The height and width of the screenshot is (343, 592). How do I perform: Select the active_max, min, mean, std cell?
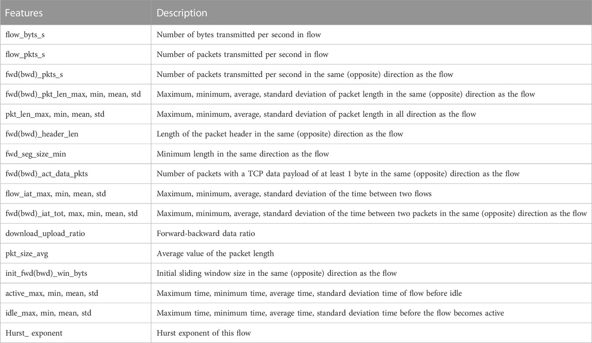click(75, 293)
